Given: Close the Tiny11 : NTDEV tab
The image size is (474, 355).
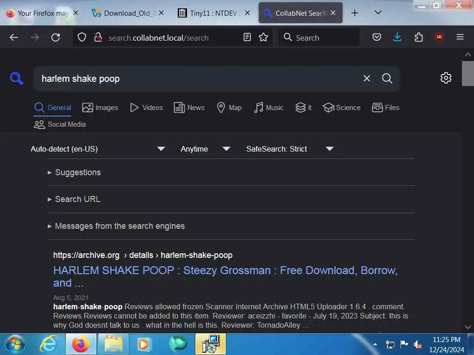Looking at the screenshot, I should (x=247, y=12).
